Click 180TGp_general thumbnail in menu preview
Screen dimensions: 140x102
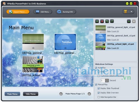33,42
